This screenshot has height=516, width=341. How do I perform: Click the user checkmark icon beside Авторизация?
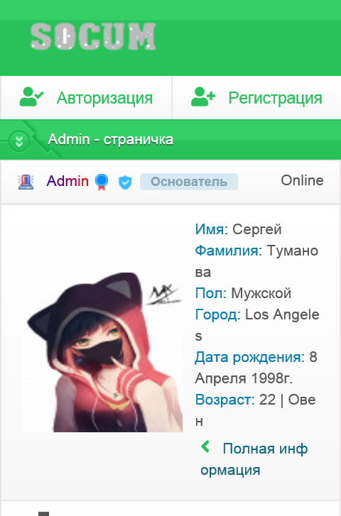pyautogui.click(x=31, y=97)
